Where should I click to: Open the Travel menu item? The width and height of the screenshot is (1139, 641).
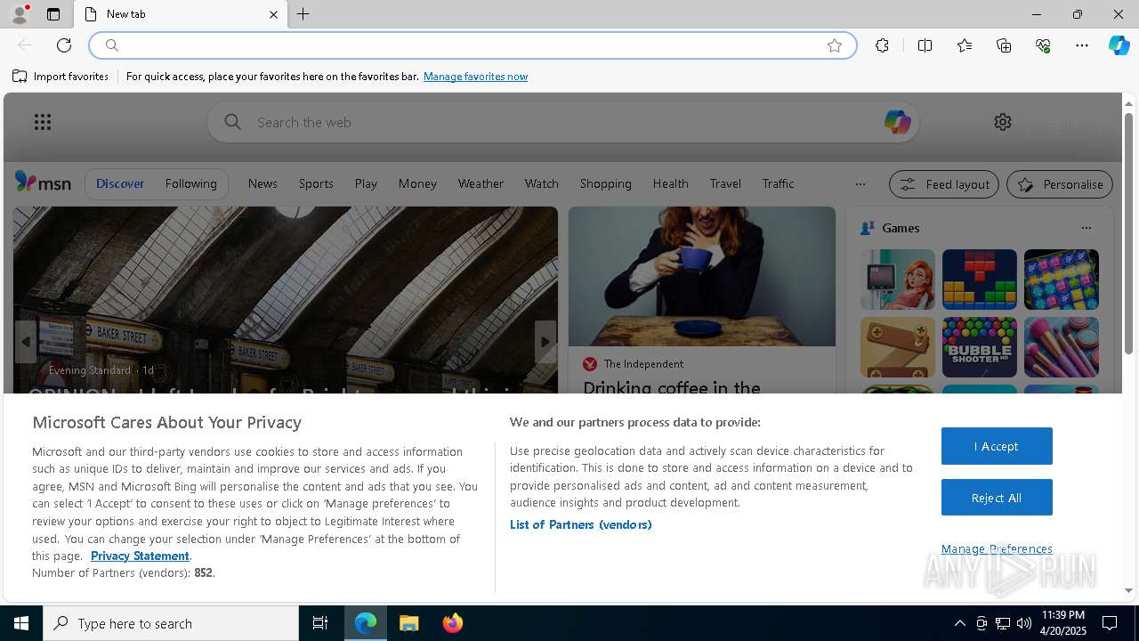tap(725, 183)
